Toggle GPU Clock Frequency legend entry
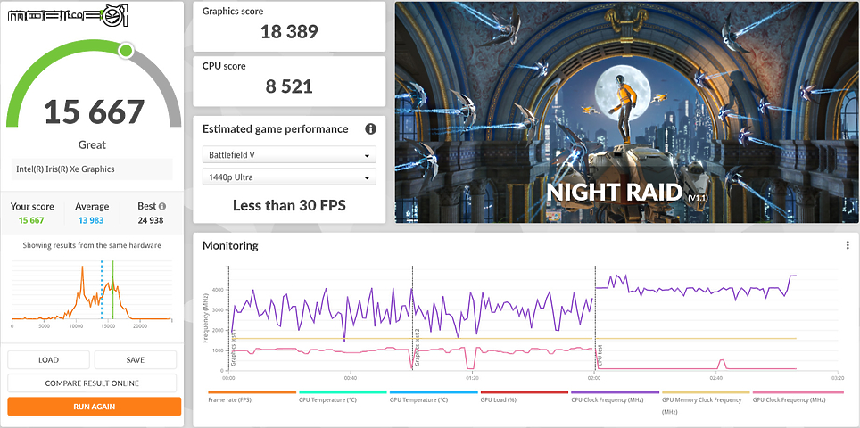860x428 pixels. 797,397
